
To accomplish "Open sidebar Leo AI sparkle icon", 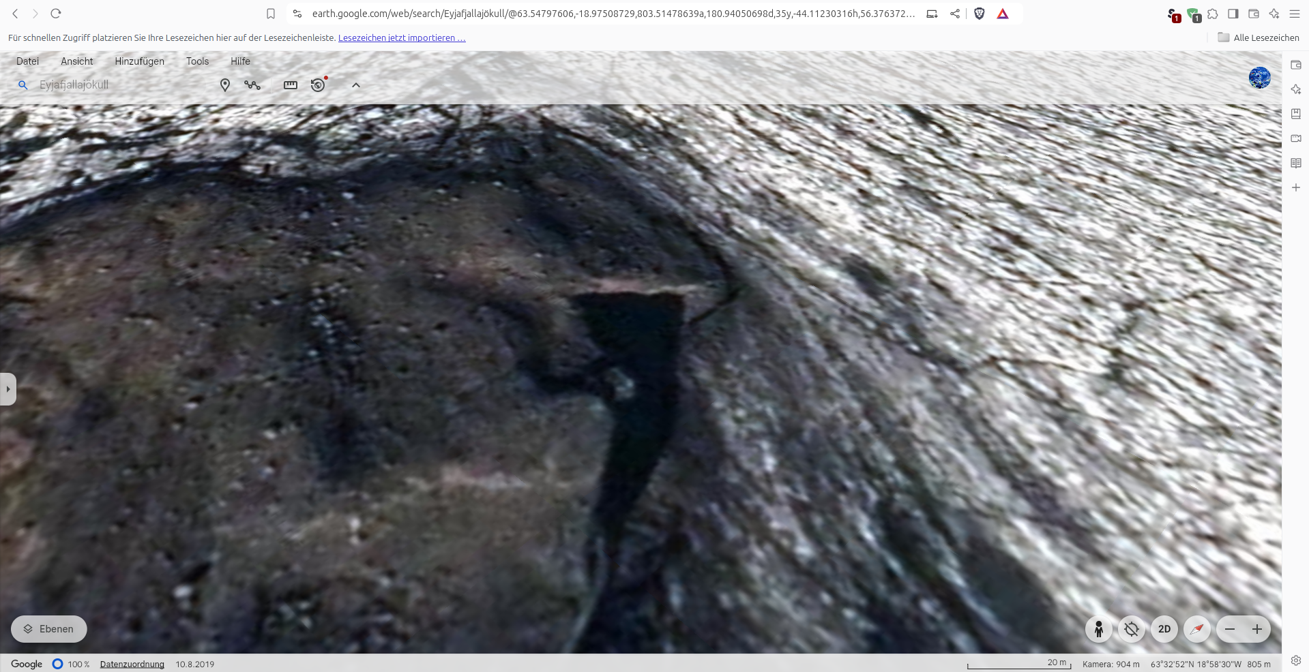I will click(1296, 89).
